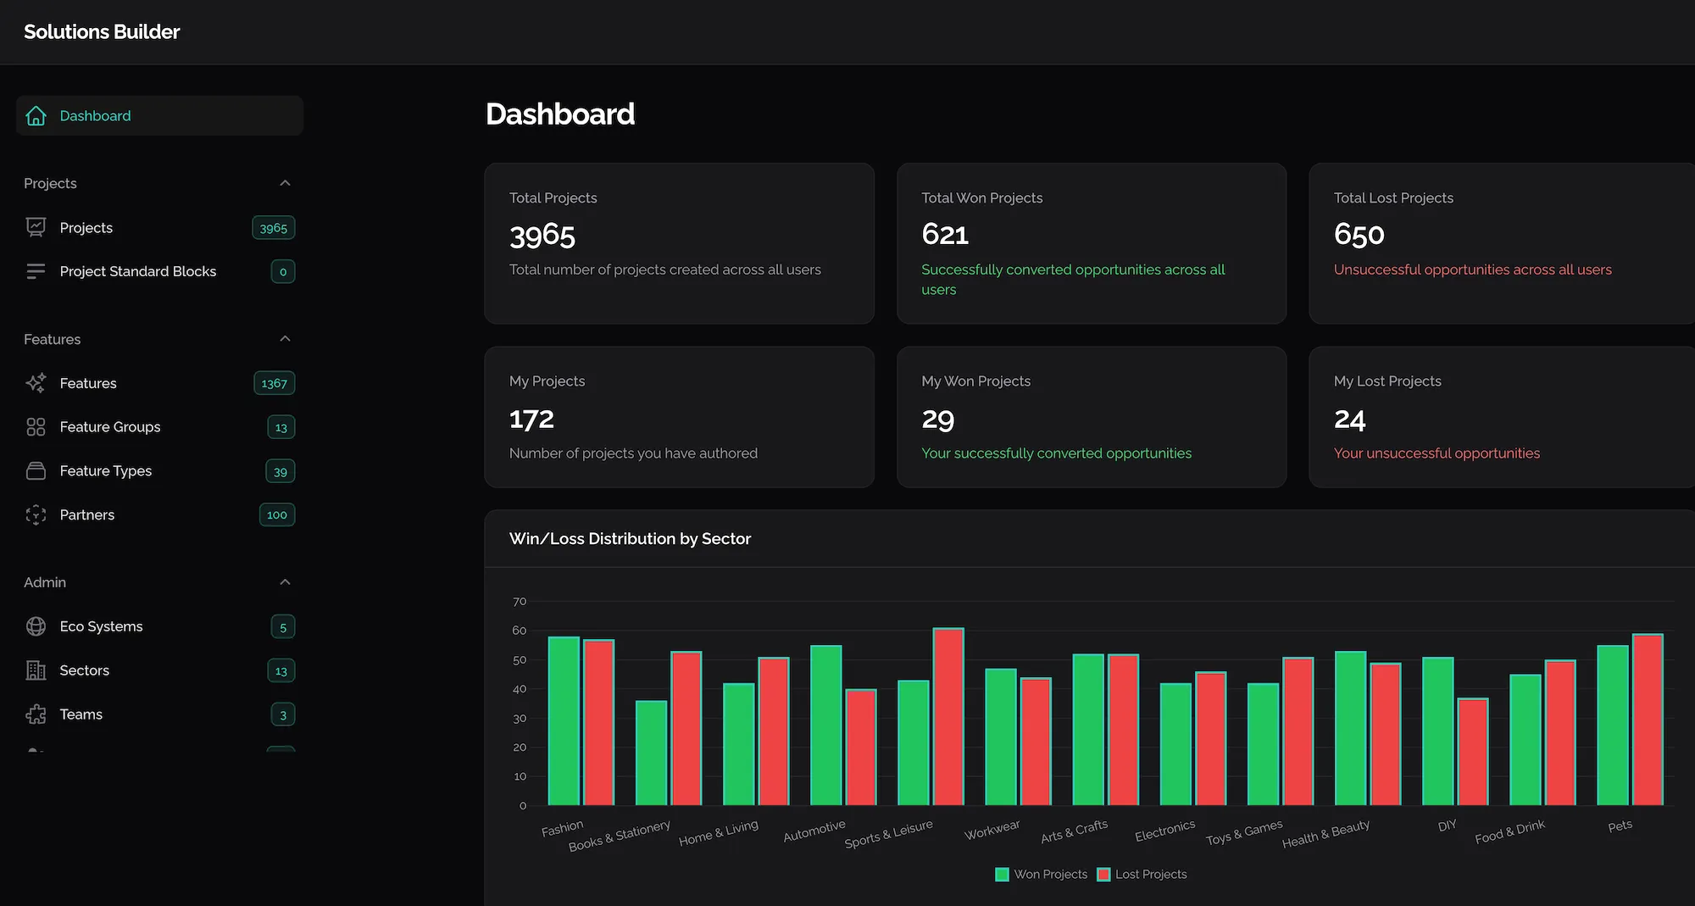This screenshot has width=1695, height=906.
Task: Click the Features count badge showing 1367
Action: (x=273, y=383)
